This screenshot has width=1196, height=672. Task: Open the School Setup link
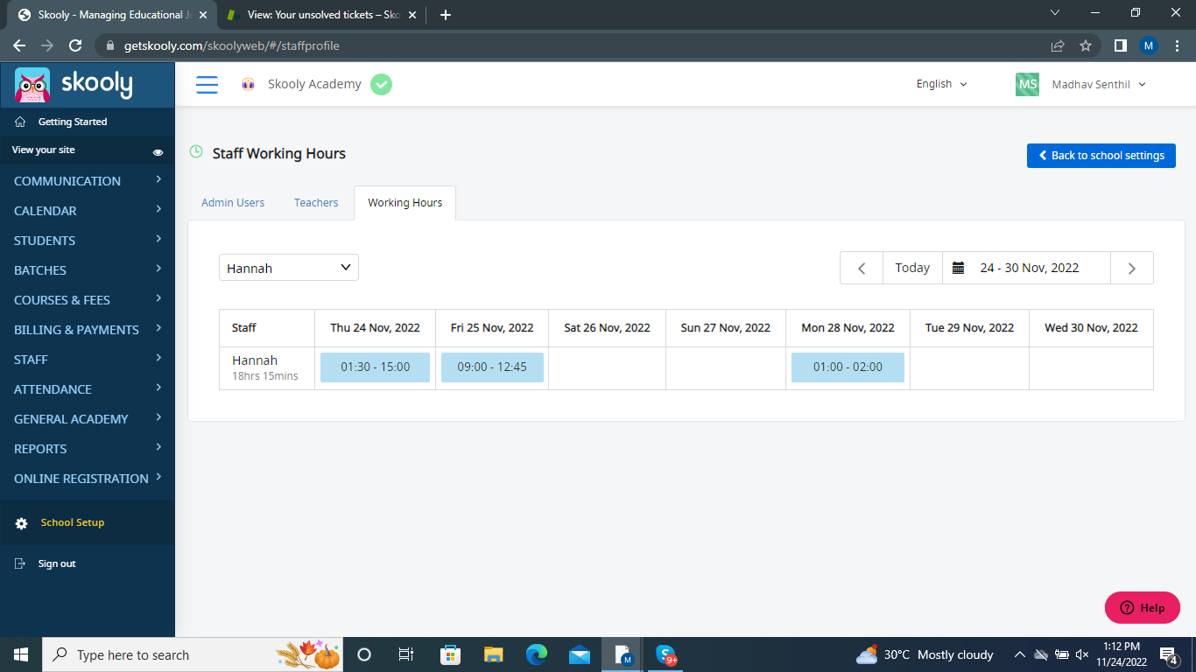click(73, 522)
